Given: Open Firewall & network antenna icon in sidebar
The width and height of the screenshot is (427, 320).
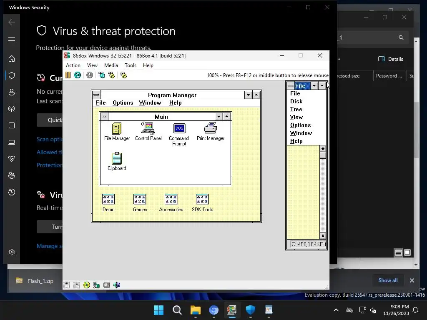Looking at the screenshot, I should 12,109.
